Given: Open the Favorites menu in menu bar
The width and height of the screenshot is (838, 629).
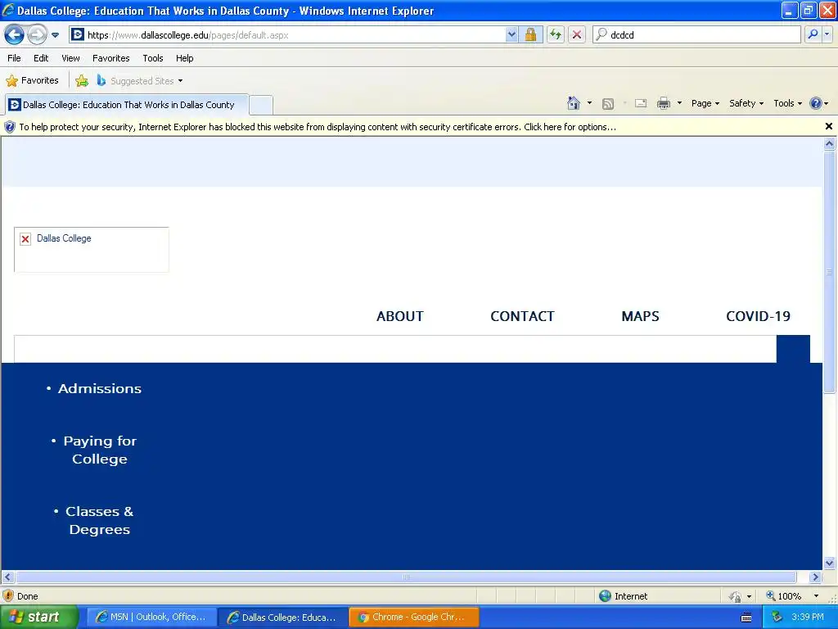Looking at the screenshot, I should 110,58.
